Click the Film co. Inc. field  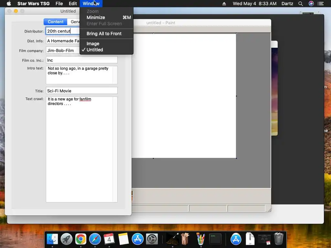coord(82,60)
